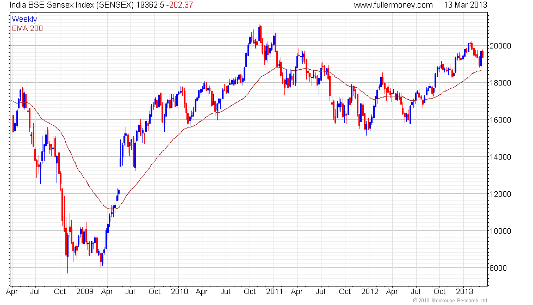Image resolution: width=533 pixels, height=305 pixels.
Task: Click the Apr label just after 2011
Action: tap(297, 292)
